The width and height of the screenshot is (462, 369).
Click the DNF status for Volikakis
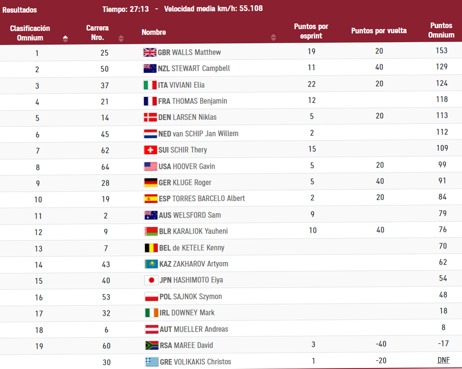tap(443, 360)
